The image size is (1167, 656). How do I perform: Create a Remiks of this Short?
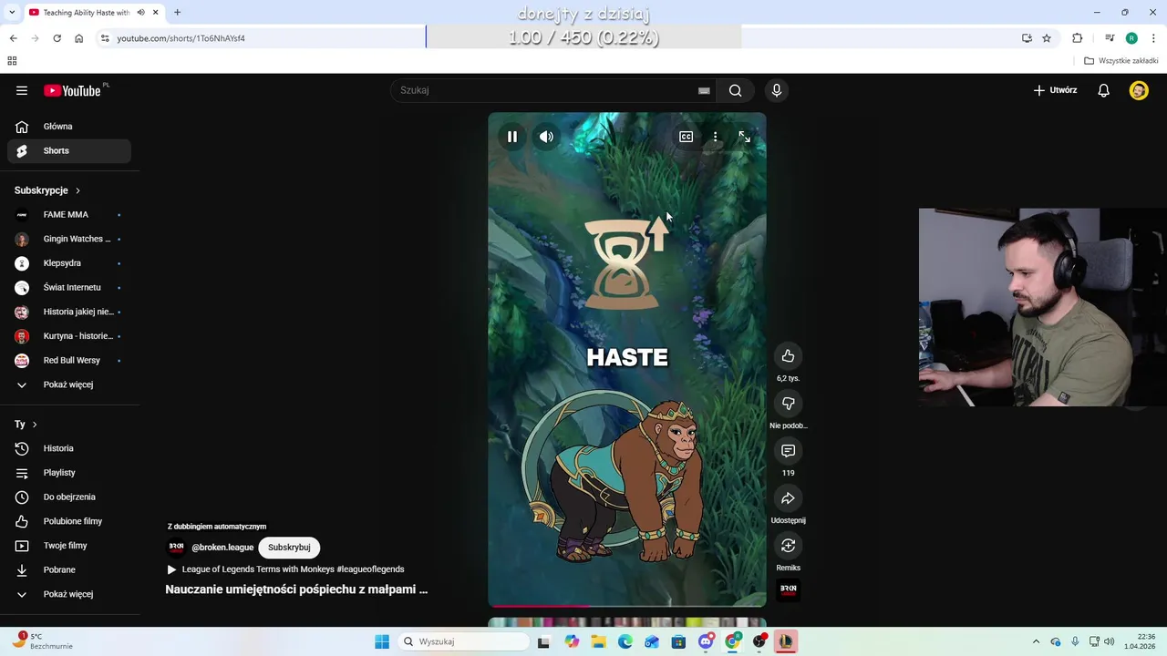click(x=788, y=546)
